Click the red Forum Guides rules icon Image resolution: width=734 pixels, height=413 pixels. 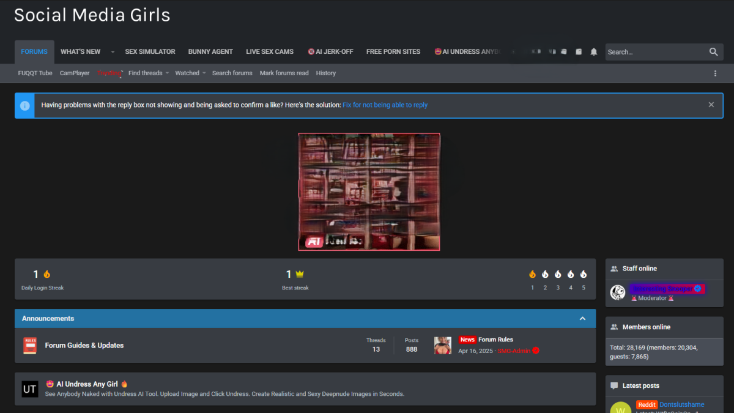coord(30,346)
